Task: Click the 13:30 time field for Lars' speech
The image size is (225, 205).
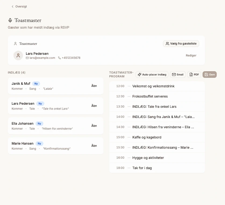Action: [120, 107]
